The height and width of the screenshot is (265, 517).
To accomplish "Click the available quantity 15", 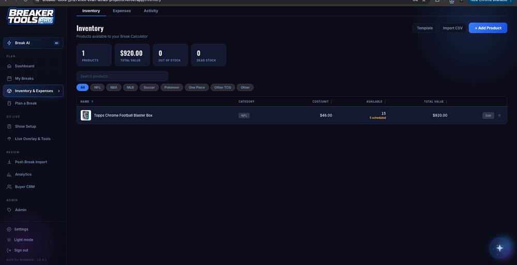I will (384, 113).
